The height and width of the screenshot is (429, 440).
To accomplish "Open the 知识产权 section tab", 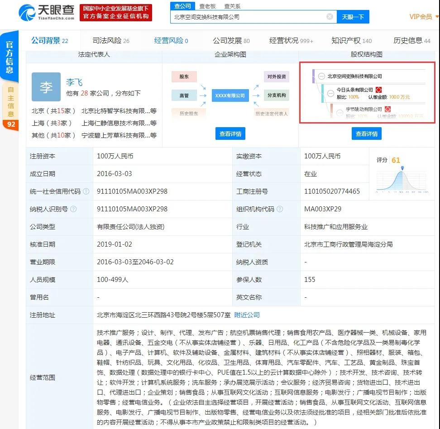I will [351, 41].
